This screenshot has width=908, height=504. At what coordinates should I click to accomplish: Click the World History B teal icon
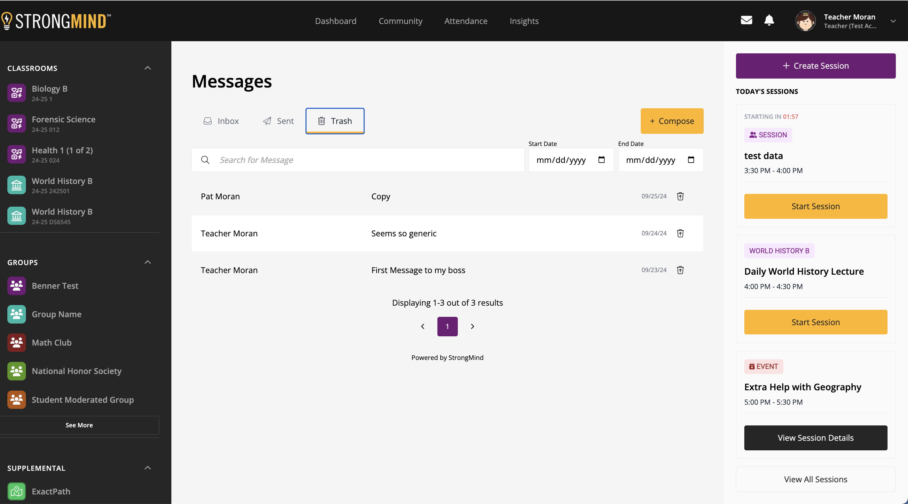pyautogui.click(x=16, y=185)
